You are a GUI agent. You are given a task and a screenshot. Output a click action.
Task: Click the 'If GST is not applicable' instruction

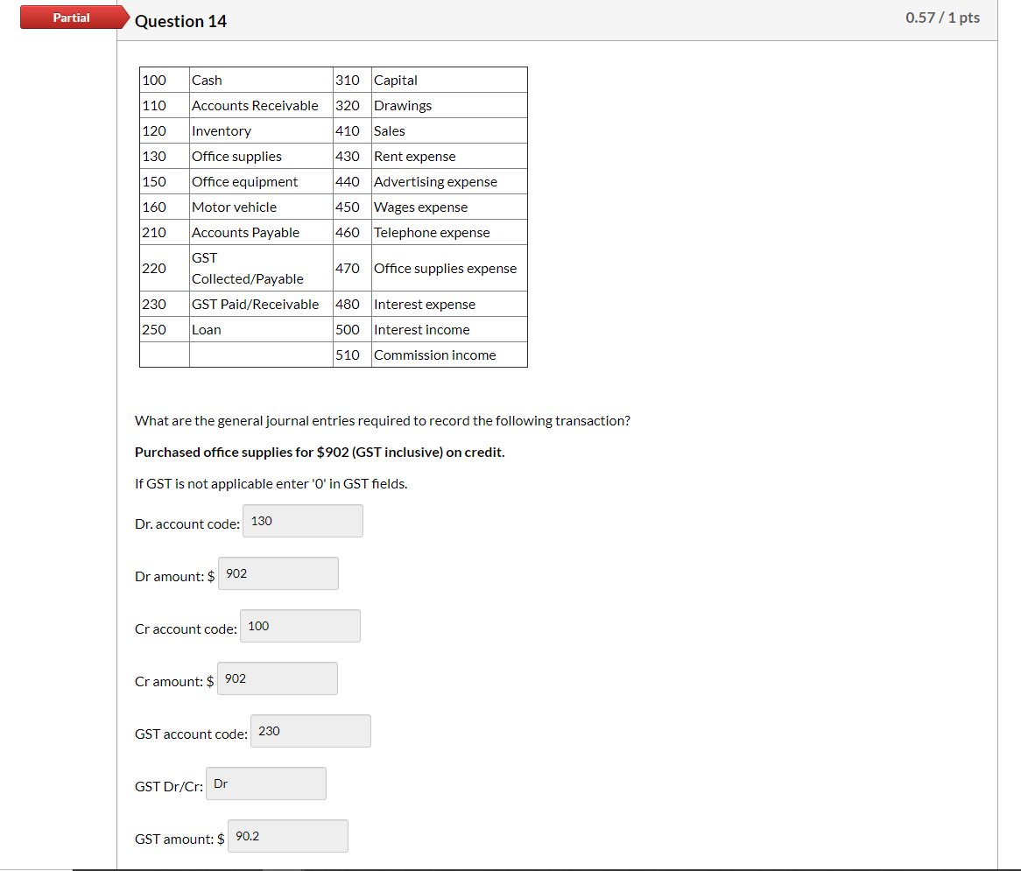click(x=271, y=484)
